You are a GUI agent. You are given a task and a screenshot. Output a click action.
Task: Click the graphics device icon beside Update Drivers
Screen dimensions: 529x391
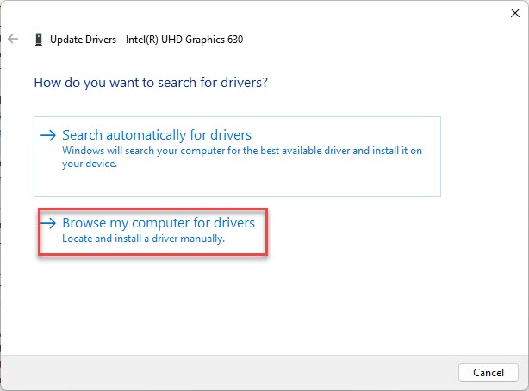[x=39, y=40]
